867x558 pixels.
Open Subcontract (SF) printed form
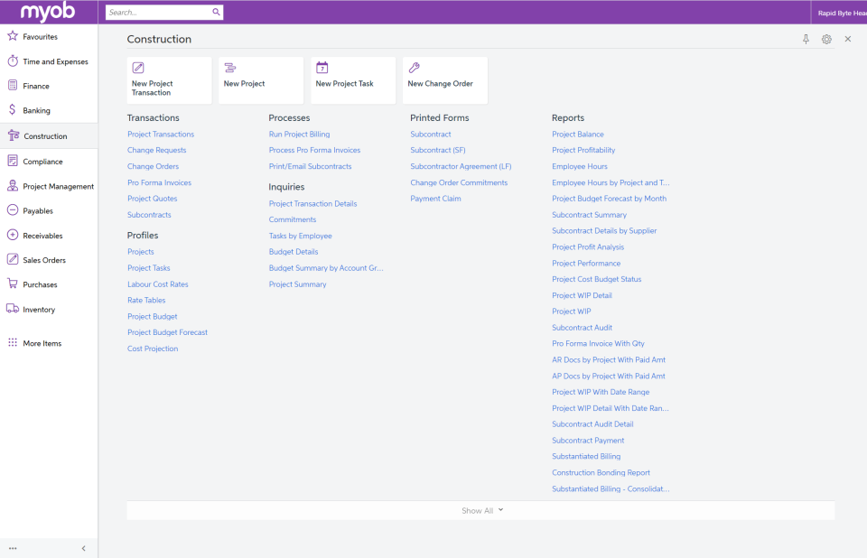click(x=438, y=151)
